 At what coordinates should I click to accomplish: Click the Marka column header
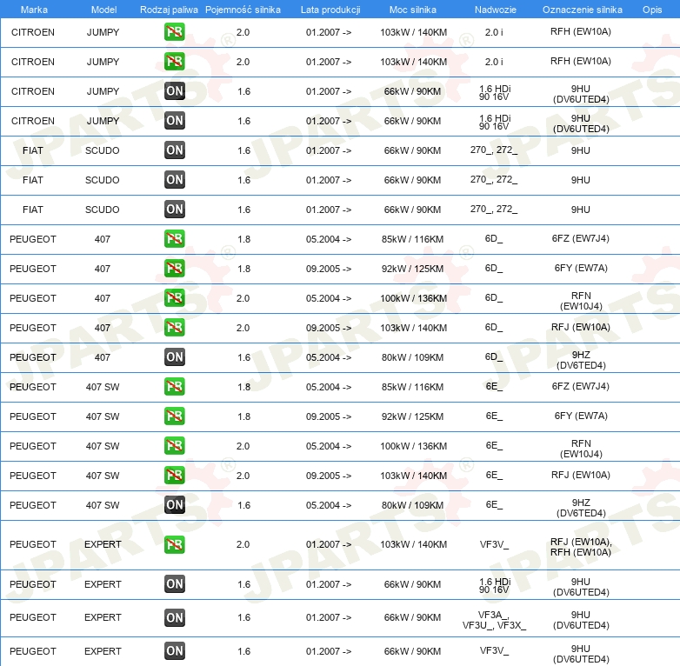tap(34, 10)
